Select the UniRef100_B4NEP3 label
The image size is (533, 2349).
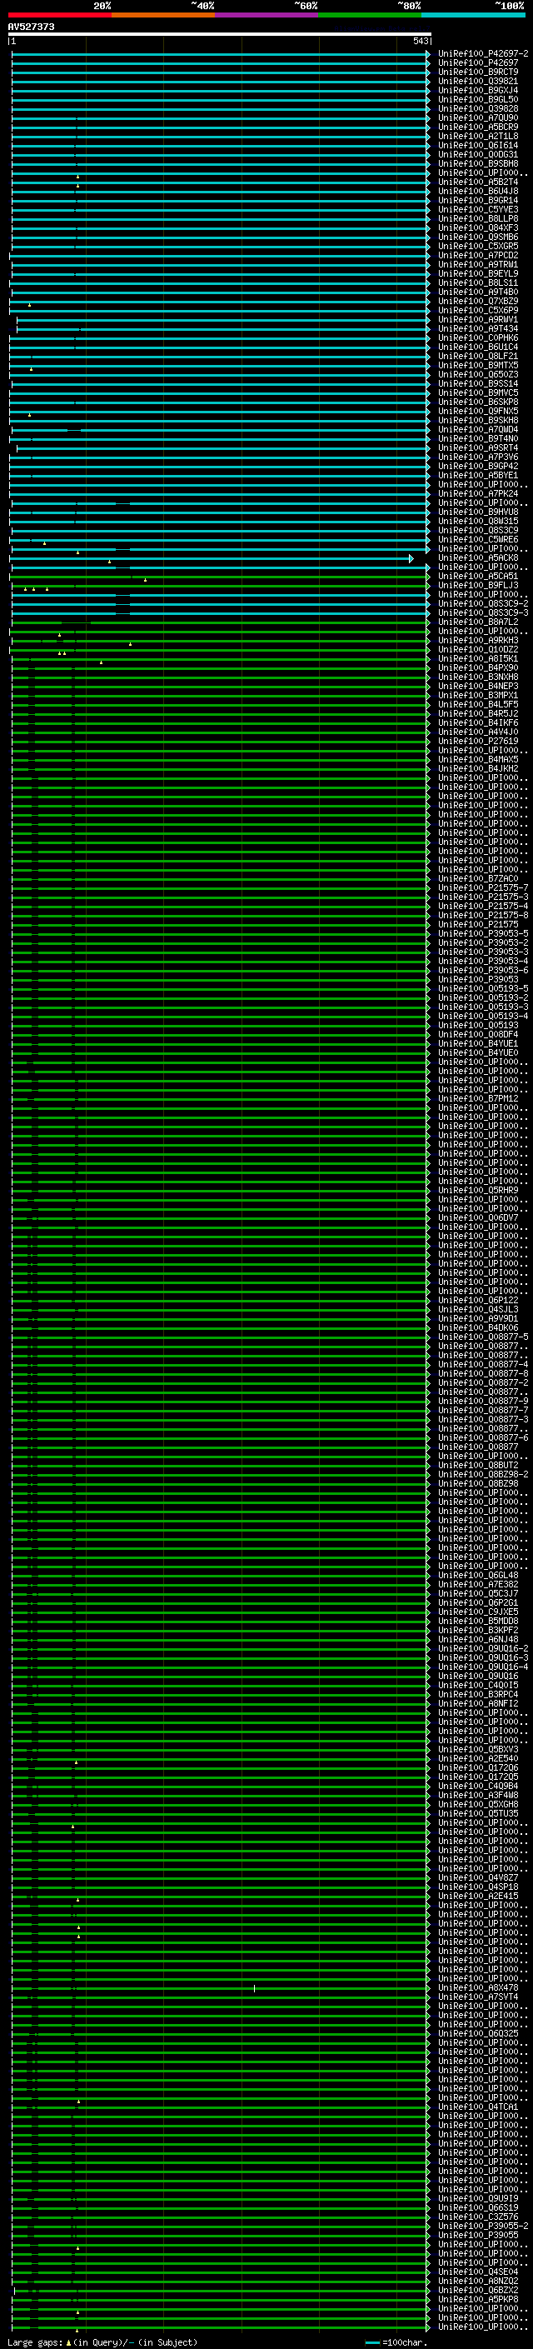(x=478, y=686)
